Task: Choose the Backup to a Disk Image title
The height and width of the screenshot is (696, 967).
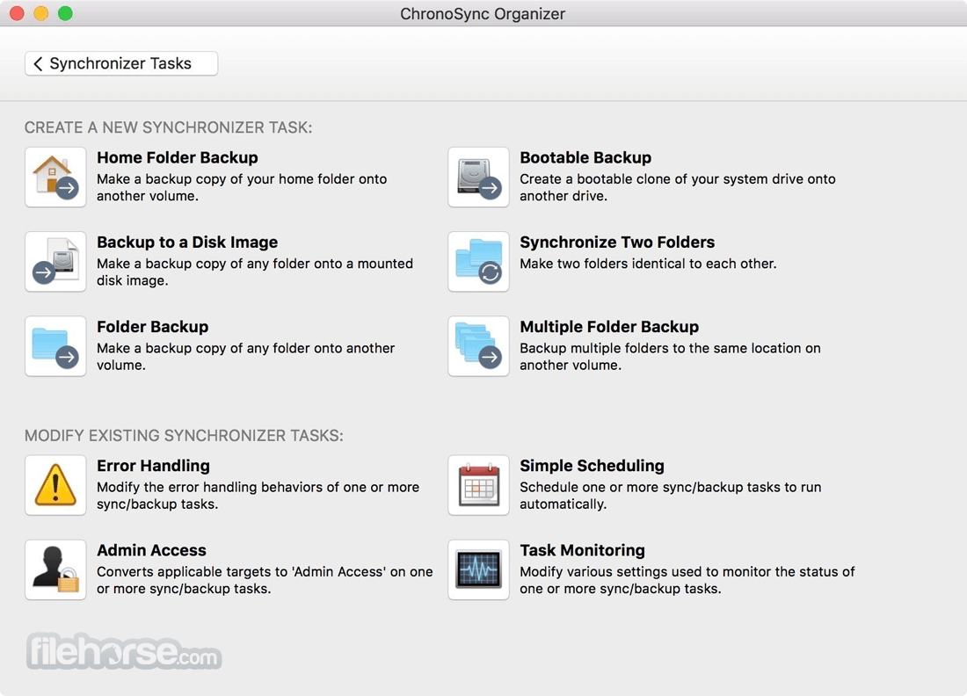Action: pos(187,243)
